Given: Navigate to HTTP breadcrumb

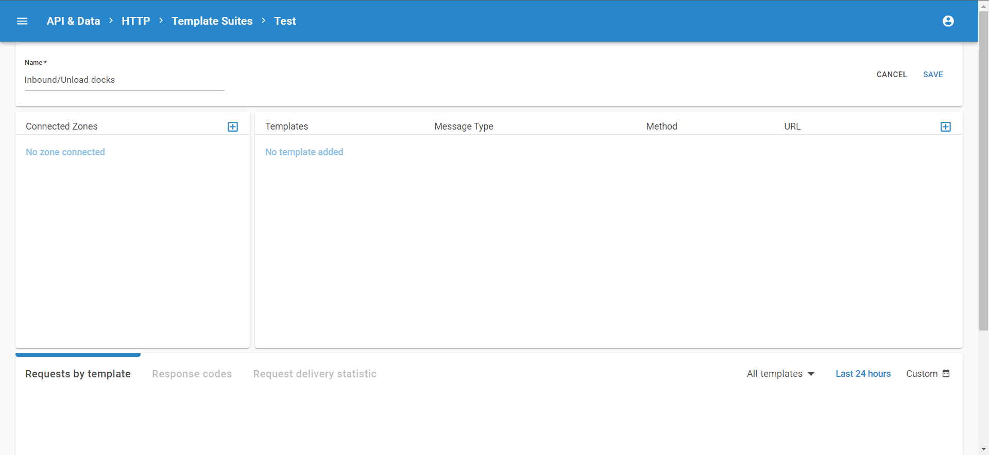Looking at the screenshot, I should click(136, 21).
